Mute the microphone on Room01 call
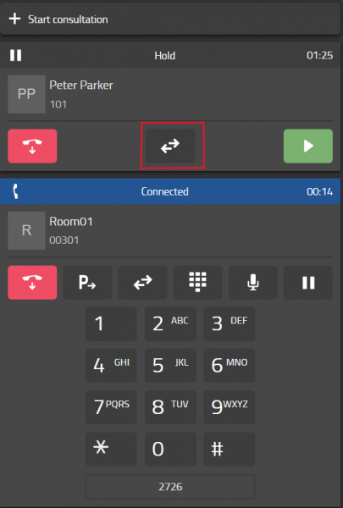Screen dimensions: 343x508 coord(253,283)
